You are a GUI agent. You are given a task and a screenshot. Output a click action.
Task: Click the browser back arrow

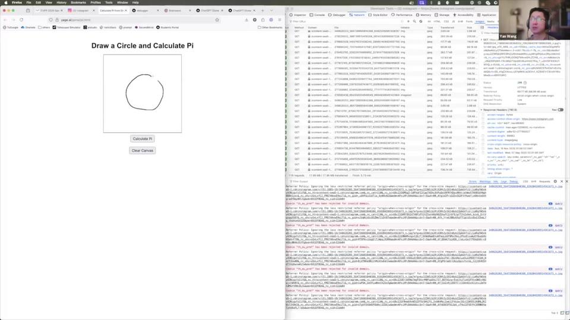click(x=5, y=20)
